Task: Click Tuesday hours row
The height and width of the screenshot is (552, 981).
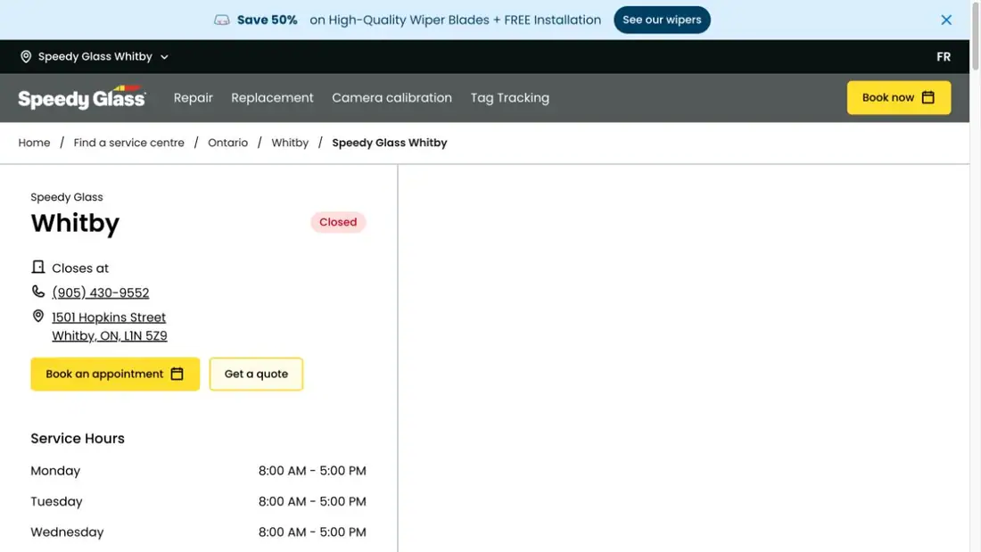Action: 198,501
